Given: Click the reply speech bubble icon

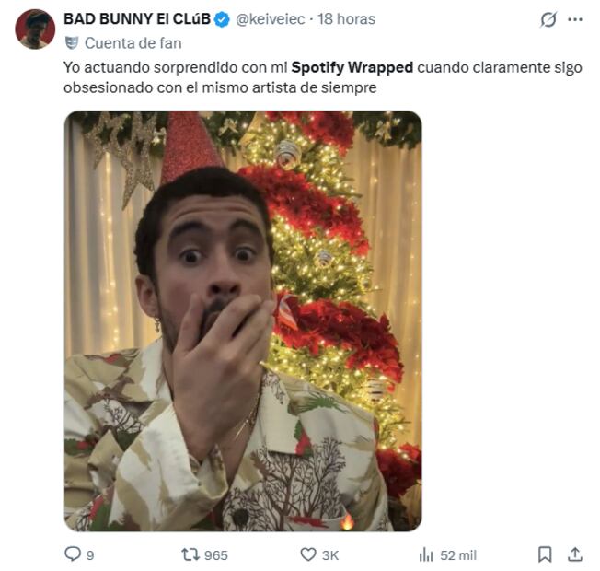Looking at the screenshot, I should [72, 554].
